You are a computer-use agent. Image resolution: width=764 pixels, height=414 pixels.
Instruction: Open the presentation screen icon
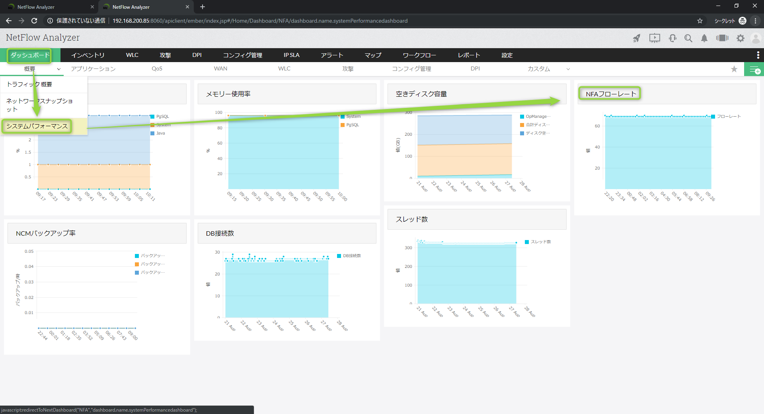pos(655,38)
